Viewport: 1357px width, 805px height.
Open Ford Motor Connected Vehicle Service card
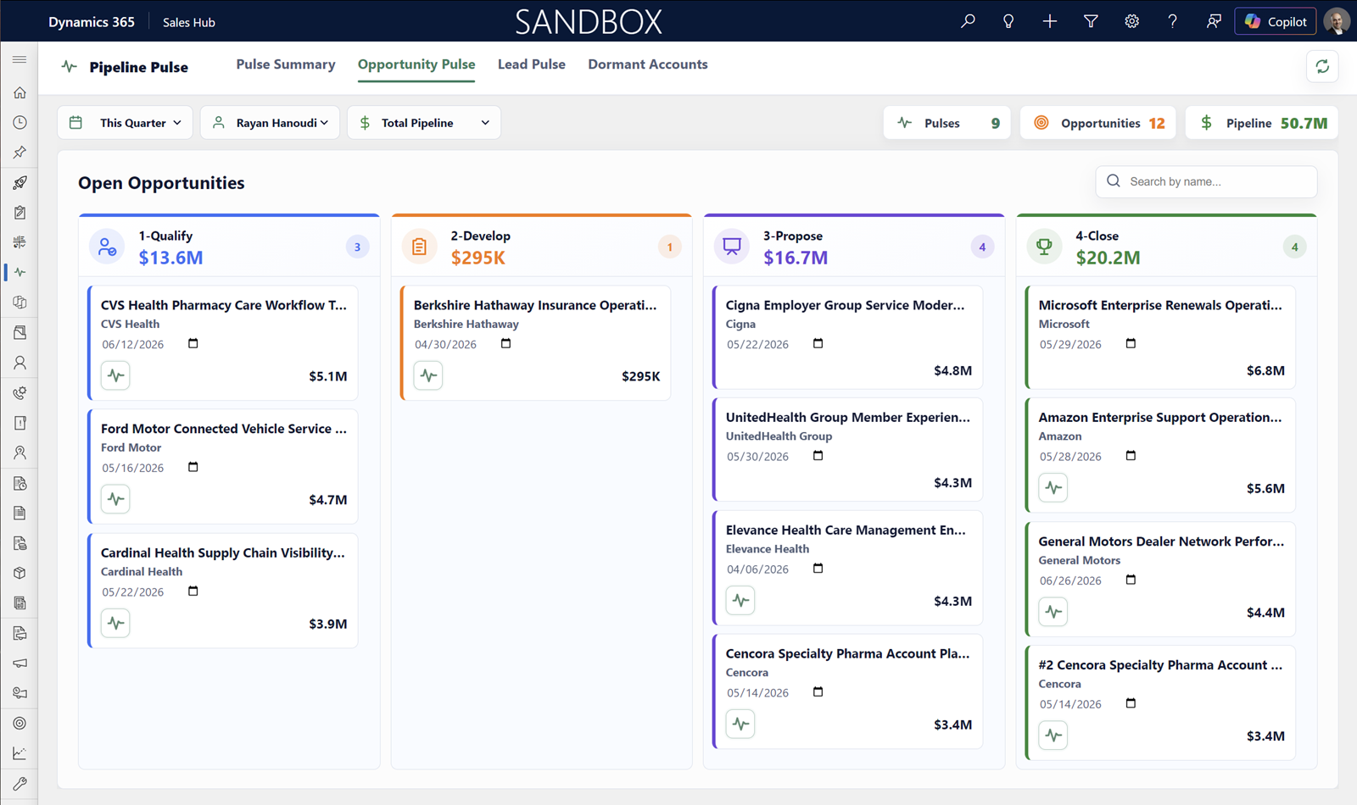(223, 466)
